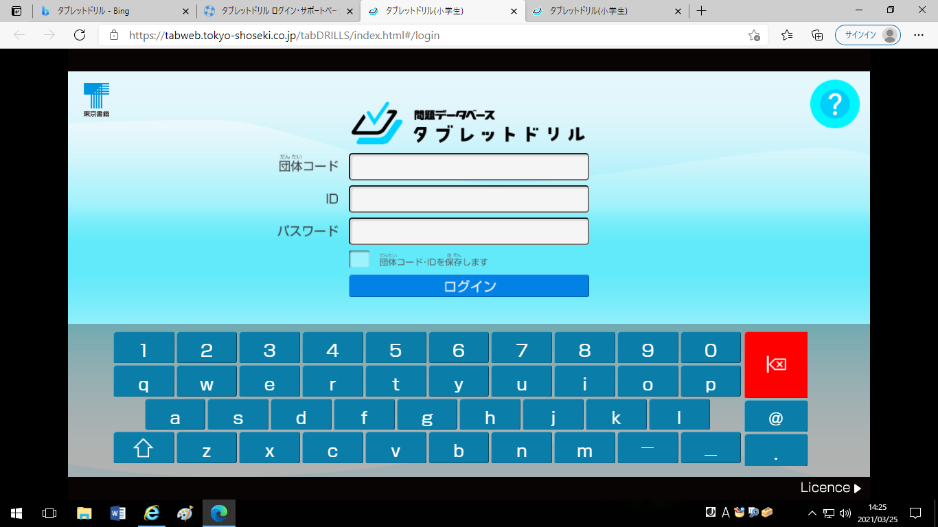Click the パスワード input field
The width and height of the screenshot is (938, 527).
pyautogui.click(x=469, y=231)
